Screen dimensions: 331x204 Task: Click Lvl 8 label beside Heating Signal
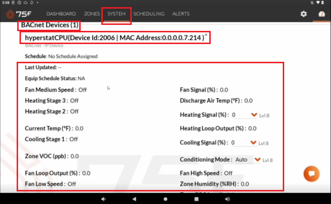click(x=264, y=116)
